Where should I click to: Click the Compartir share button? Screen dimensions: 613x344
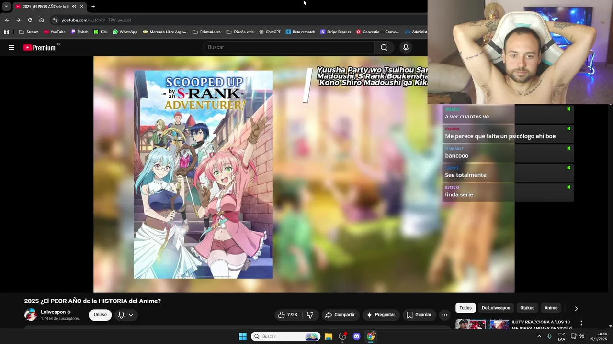click(x=340, y=315)
